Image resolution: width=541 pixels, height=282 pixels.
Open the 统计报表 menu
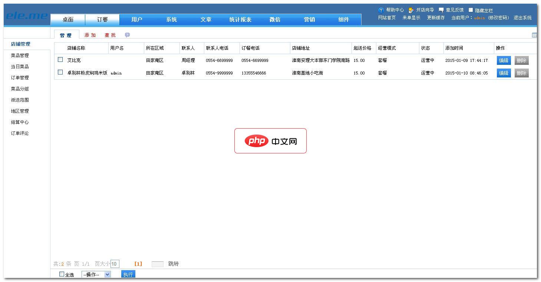(240, 20)
